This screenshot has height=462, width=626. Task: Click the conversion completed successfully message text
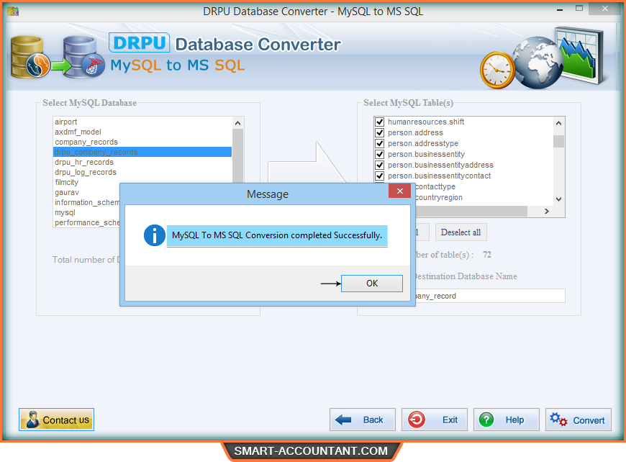pyautogui.click(x=277, y=235)
